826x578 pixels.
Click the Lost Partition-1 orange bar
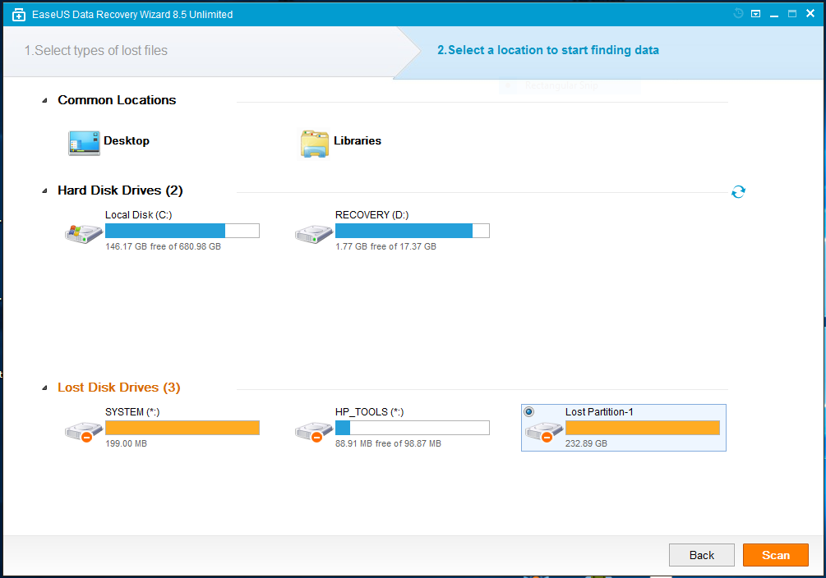pyautogui.click(x=643, y=428)
